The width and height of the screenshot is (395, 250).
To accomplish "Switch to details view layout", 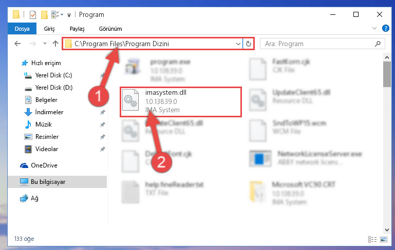I will [x=372, y=239].
